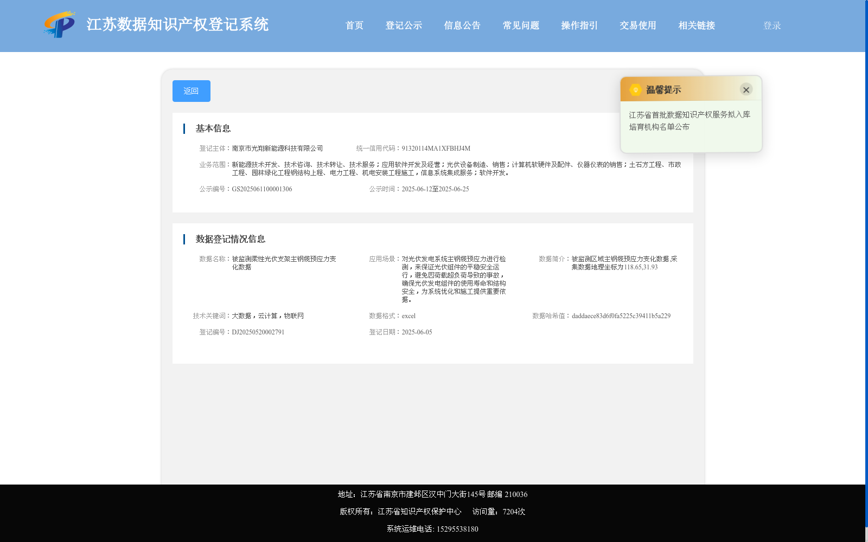Click the support phone 15295538180
868x542 pixels.
pos(457,529)
